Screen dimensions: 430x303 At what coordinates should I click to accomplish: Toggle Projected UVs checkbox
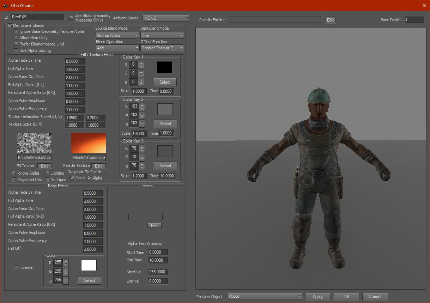14,180
